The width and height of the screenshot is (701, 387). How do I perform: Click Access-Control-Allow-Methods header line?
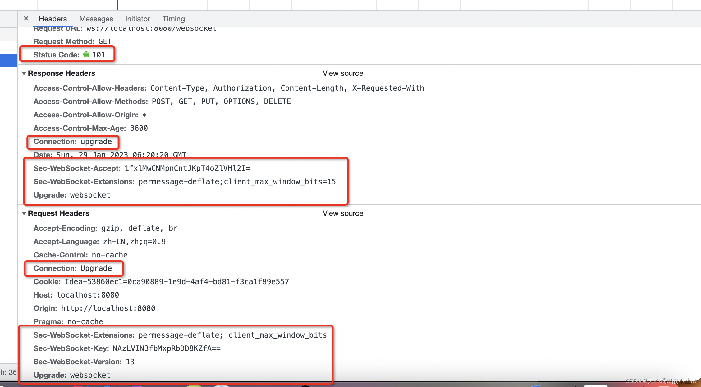(x=162, y=102)
